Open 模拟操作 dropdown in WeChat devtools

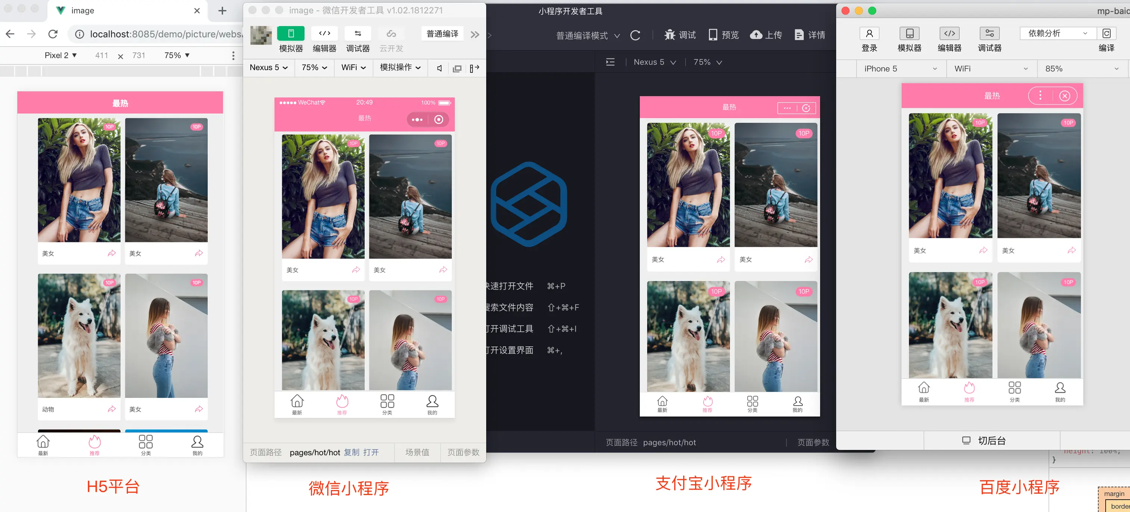point(400,68)
